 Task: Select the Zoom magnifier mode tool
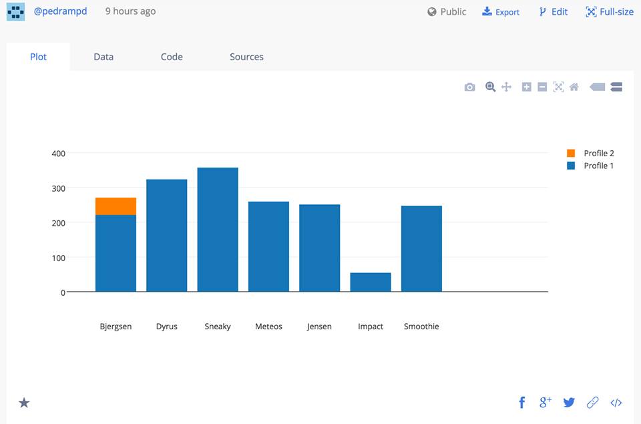pyautogui.click(x=490, y=87)
